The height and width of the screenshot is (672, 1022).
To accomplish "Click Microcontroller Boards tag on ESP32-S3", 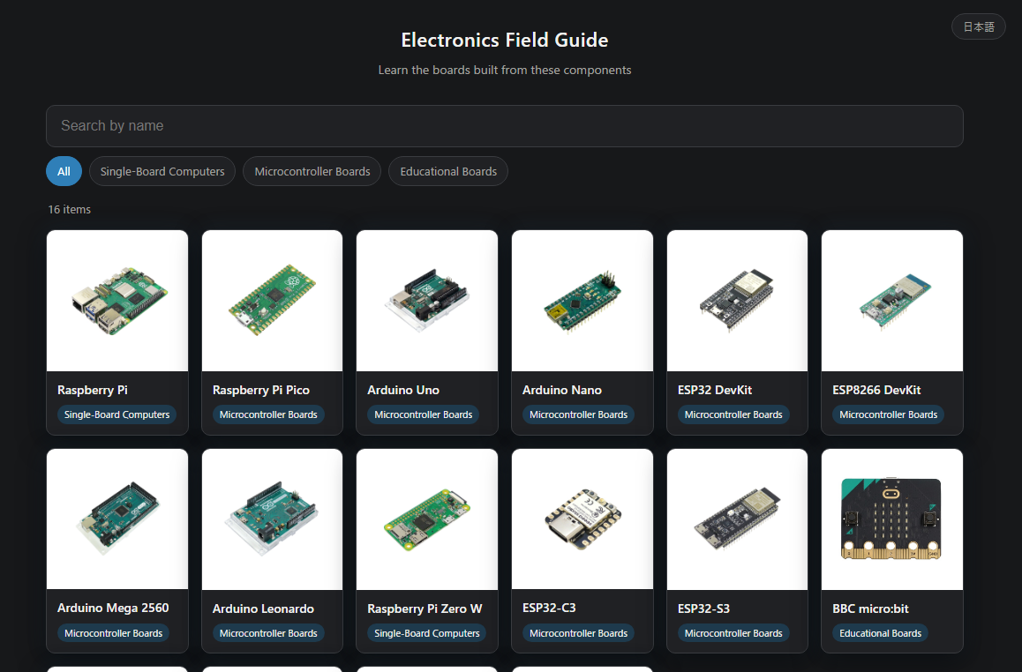I will tap(733, 633).
